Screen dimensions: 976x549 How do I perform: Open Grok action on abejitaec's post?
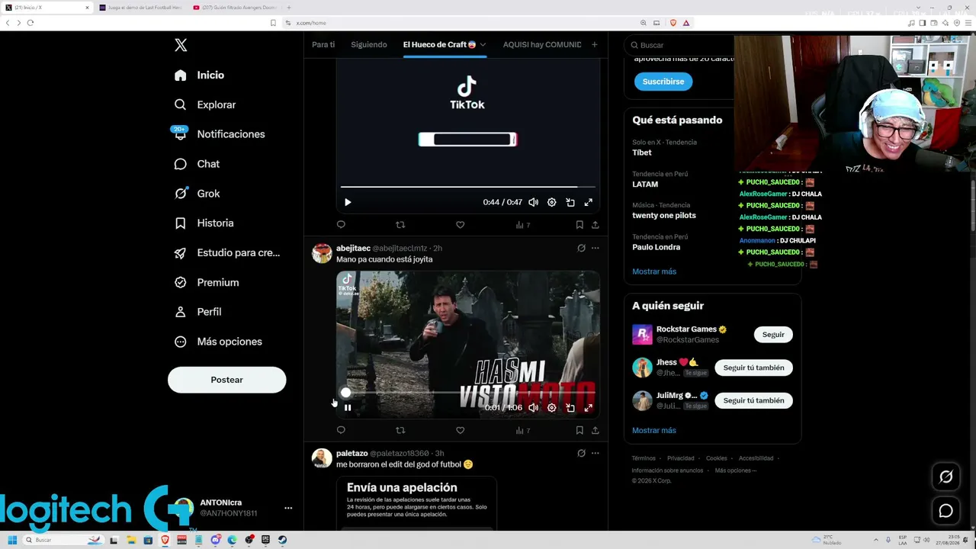[x=581, y=248]
